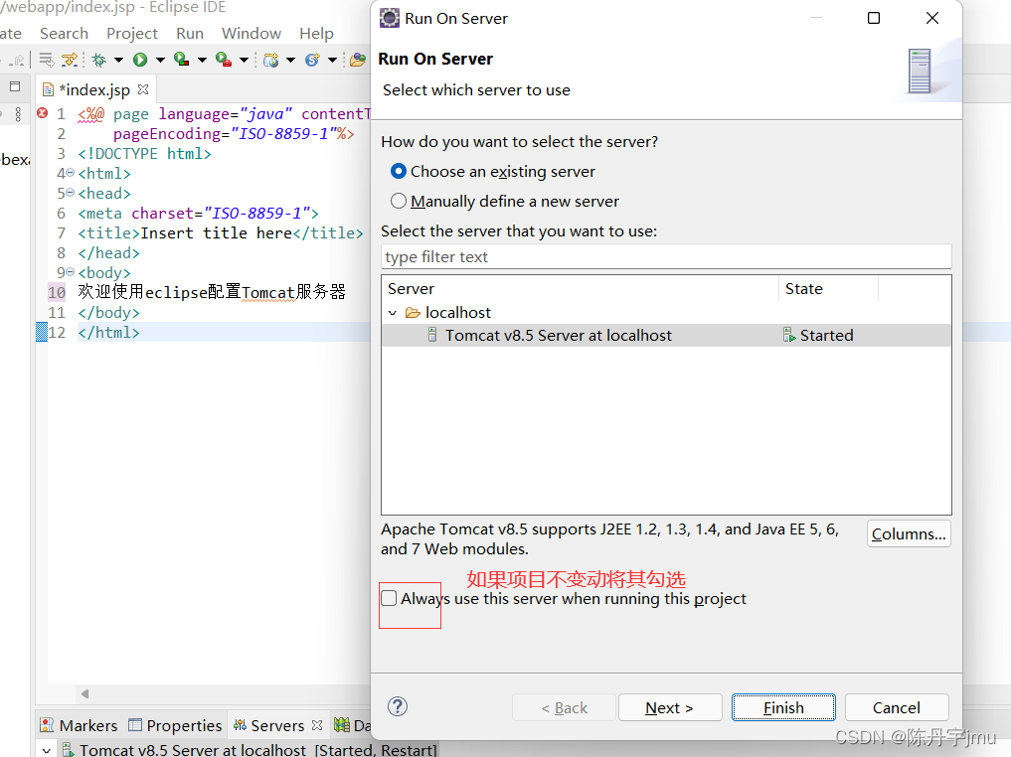Click the Cancel button
Screen dimensions: 1011x757
coord(897,707)
